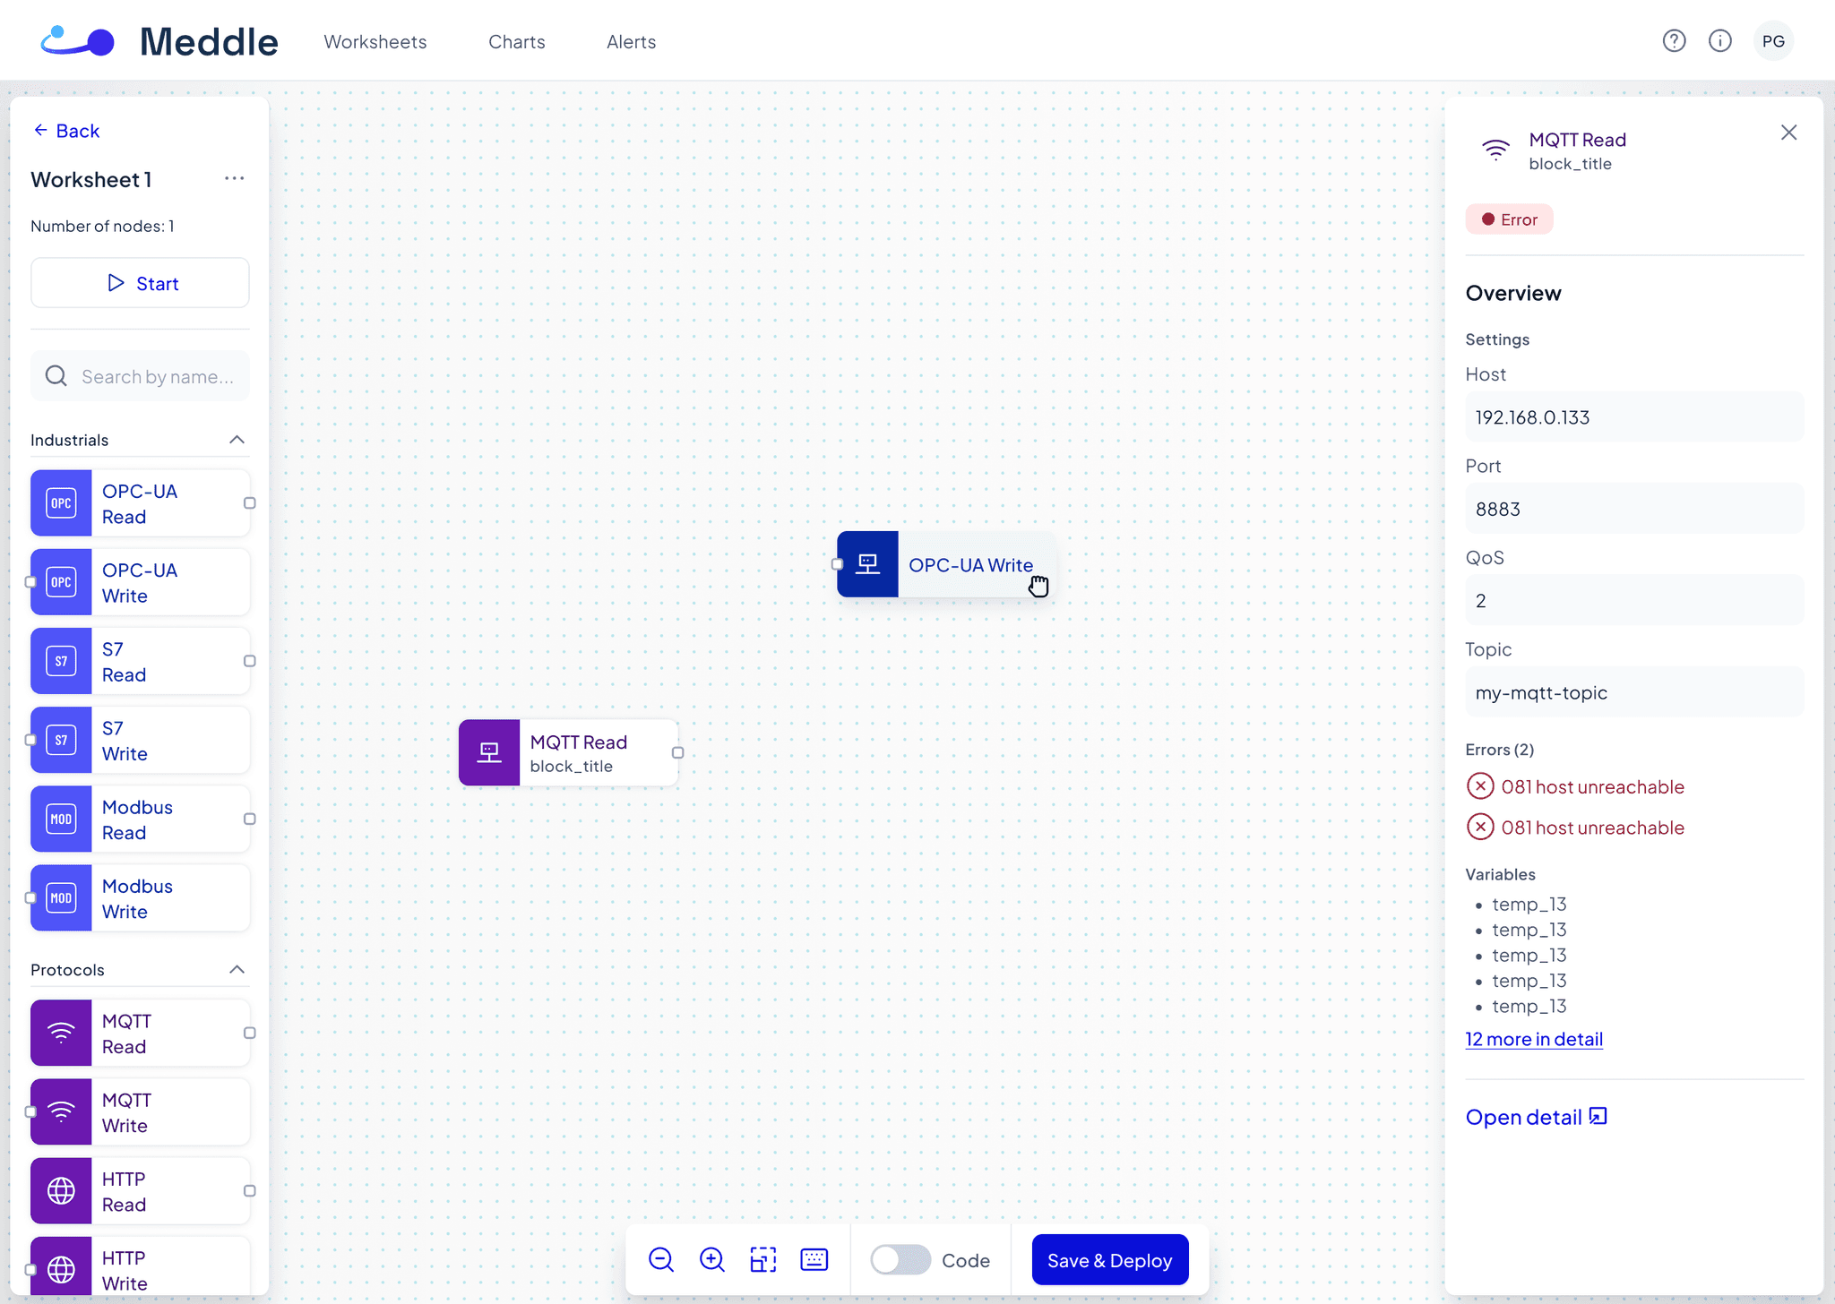This screenshot has height=1304, width=1835.
Task: Select the OPC-UA Write block icon in sidebar
Action: pos(61,582)
